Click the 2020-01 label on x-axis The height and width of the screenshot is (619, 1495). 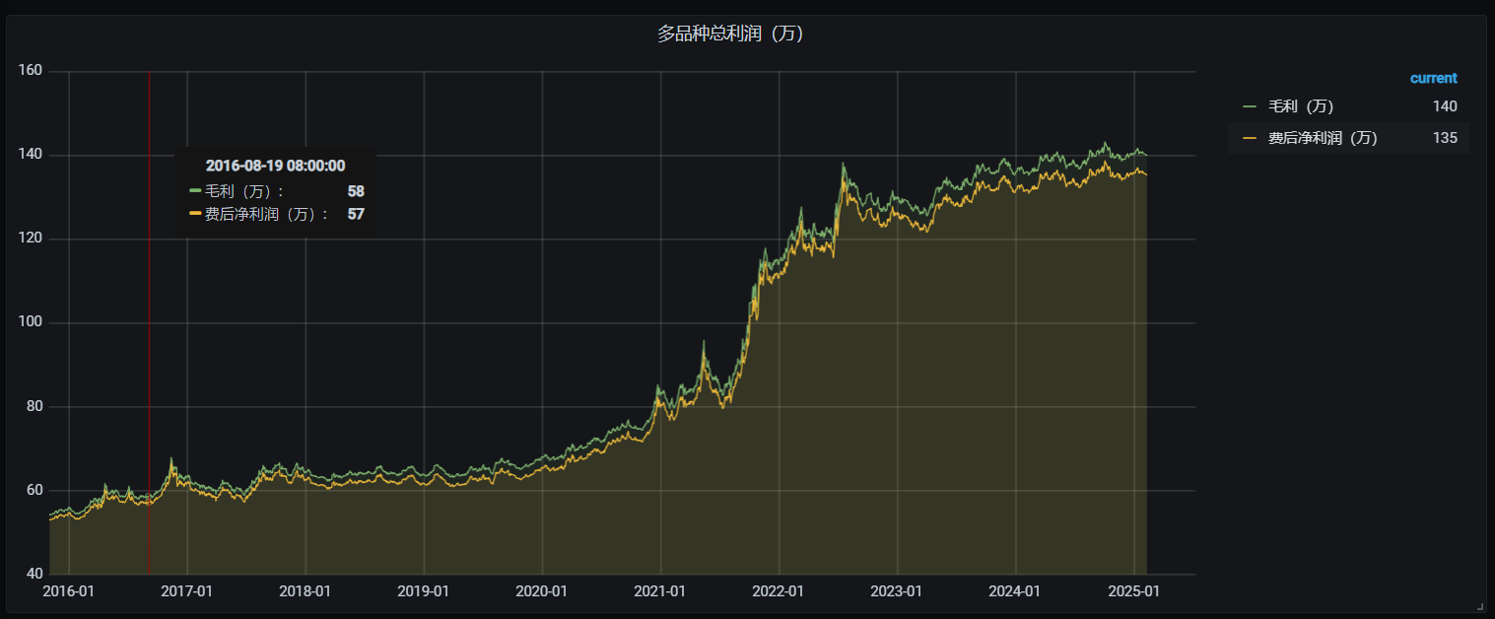pyautogui.click(x=541, y=591)
